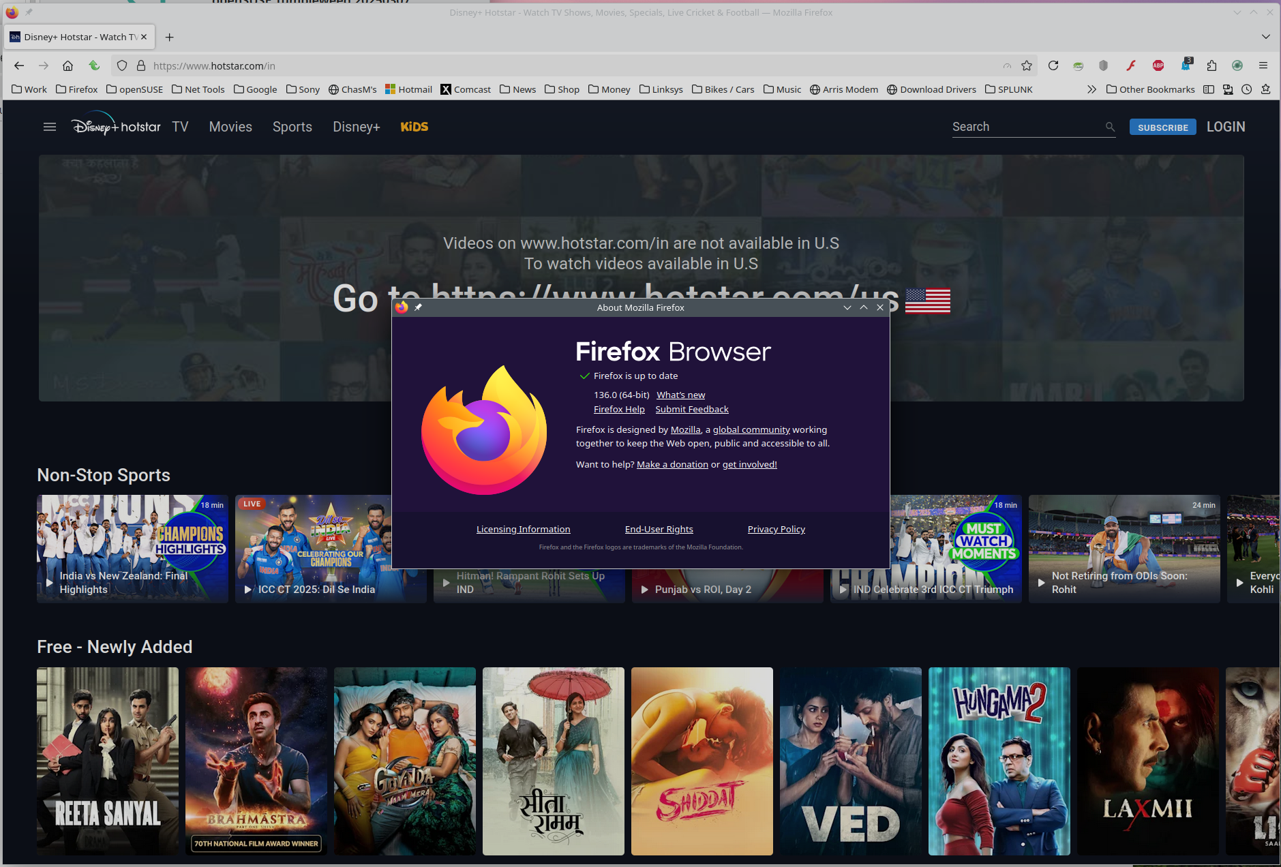Click the reader speed icon in the address bar
The width and height of the screenshot is (1281, 867).
tap(1007, 65)
